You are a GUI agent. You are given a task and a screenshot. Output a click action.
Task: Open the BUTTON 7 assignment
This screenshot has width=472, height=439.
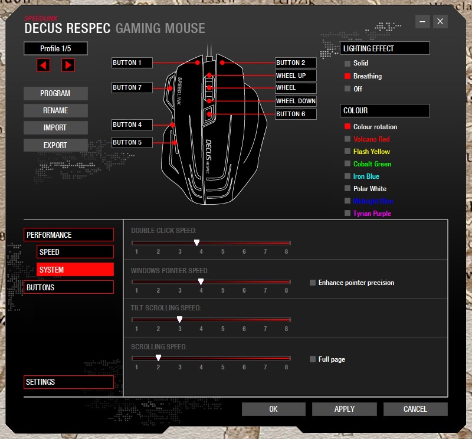(x=132, y=87)
